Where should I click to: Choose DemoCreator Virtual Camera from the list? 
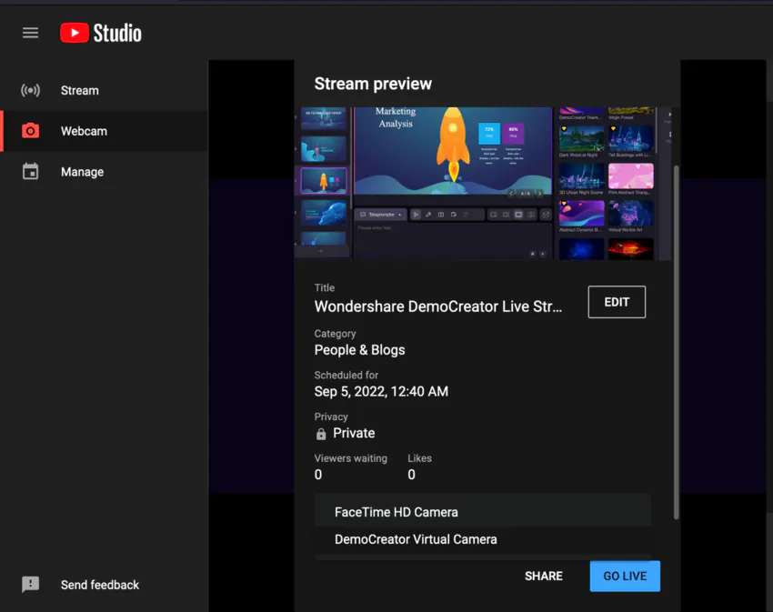483,539
